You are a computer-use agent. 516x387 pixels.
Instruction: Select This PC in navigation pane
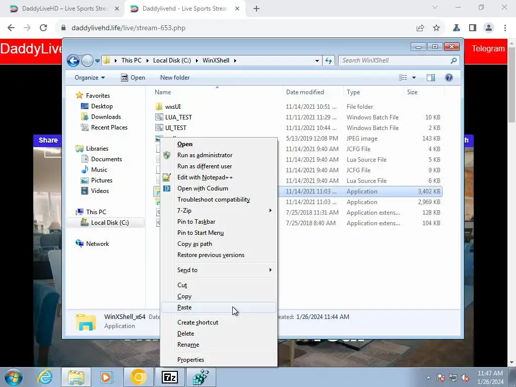(x=96, y=212)
